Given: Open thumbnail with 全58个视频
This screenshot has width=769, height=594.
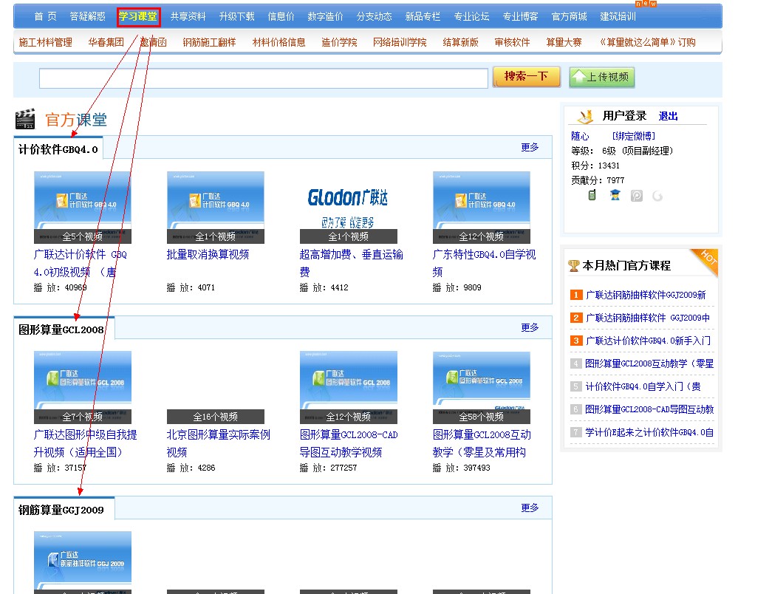Looking at the screenshot, I should (481, 387).
